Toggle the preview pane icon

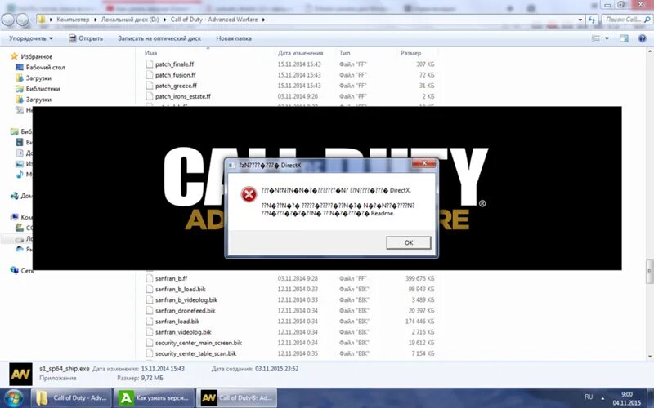coord(624,38)
